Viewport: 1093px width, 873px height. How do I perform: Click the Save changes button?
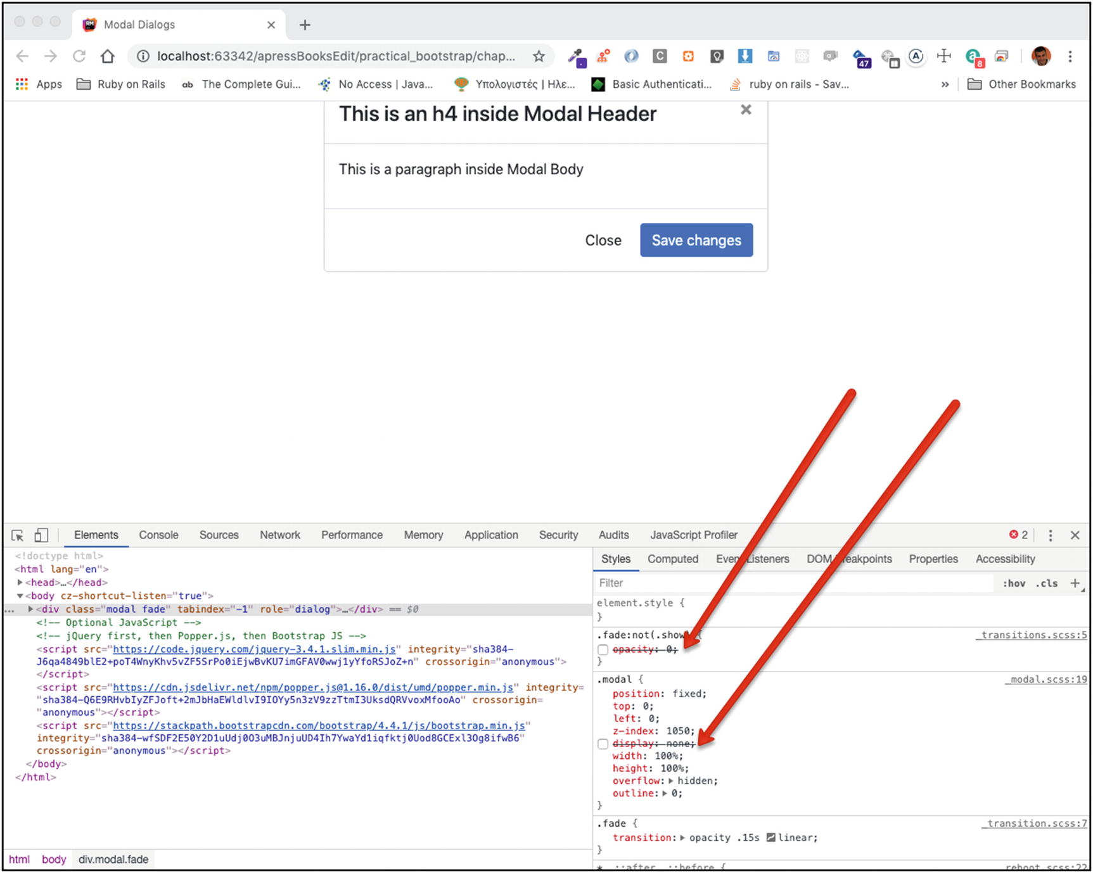coord(696,240)
